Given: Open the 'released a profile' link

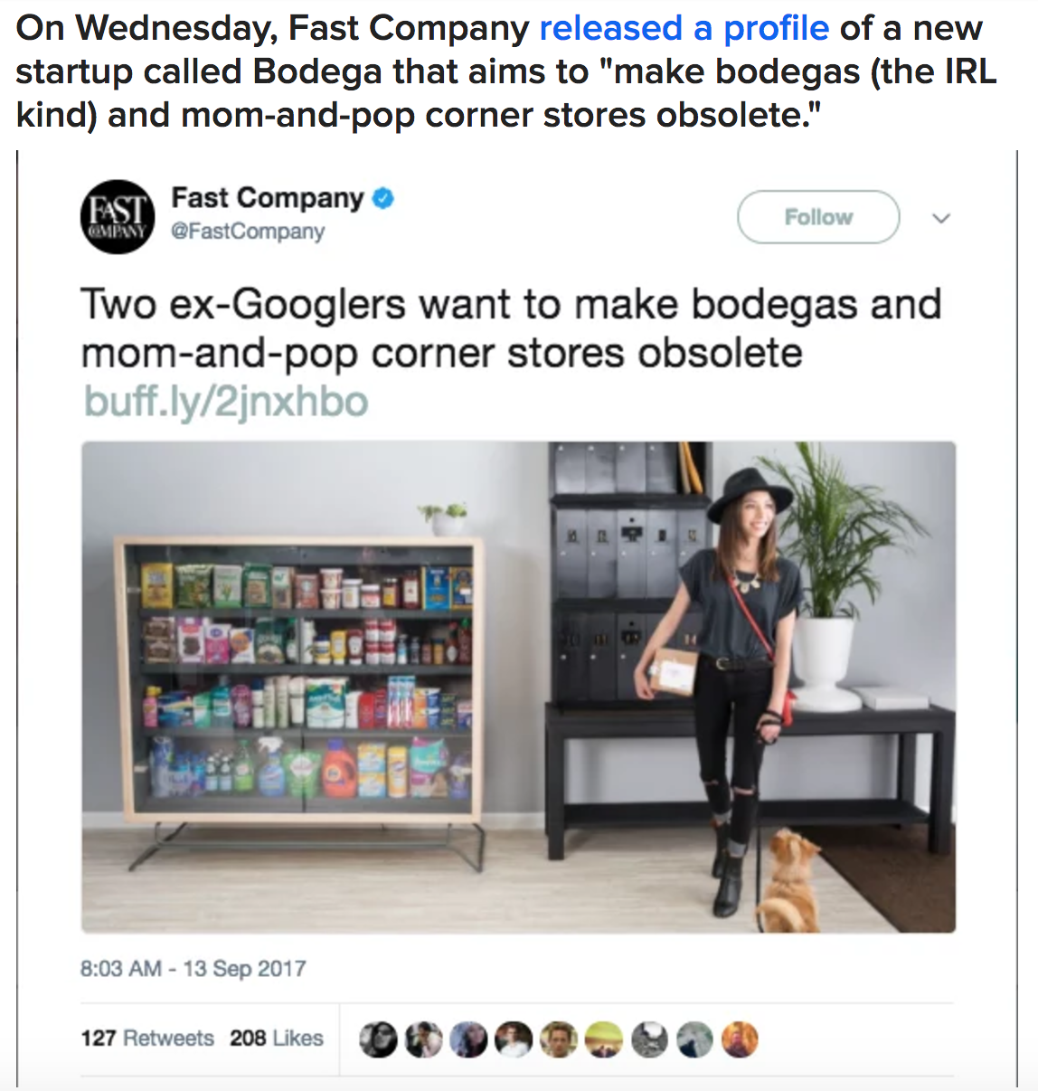Looking at the screenshot, I should 684,28.
